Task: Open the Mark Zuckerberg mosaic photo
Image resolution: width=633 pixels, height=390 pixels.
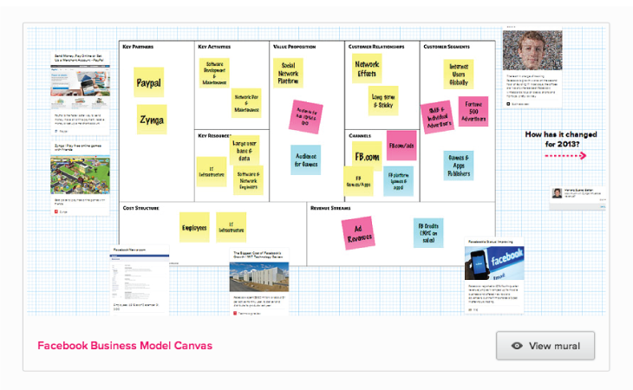Action: (532, 50)
